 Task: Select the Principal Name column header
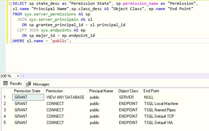point(102,91)
